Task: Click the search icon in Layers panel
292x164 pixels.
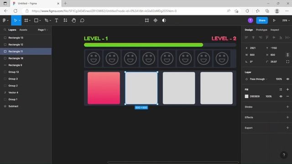Action: click(5, 30)
